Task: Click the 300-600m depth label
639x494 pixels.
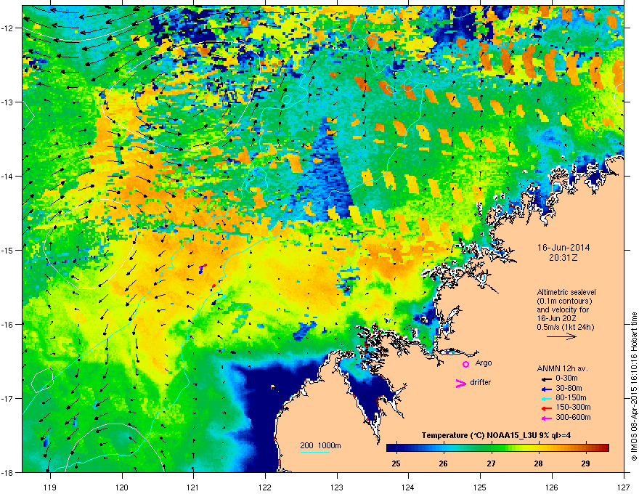Action: tap(573, 418)
